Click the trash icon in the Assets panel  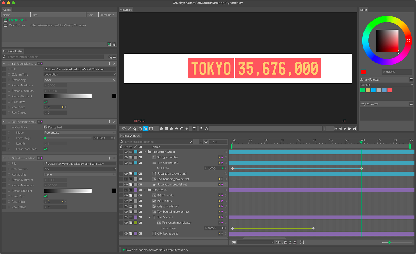click(114, 44)
